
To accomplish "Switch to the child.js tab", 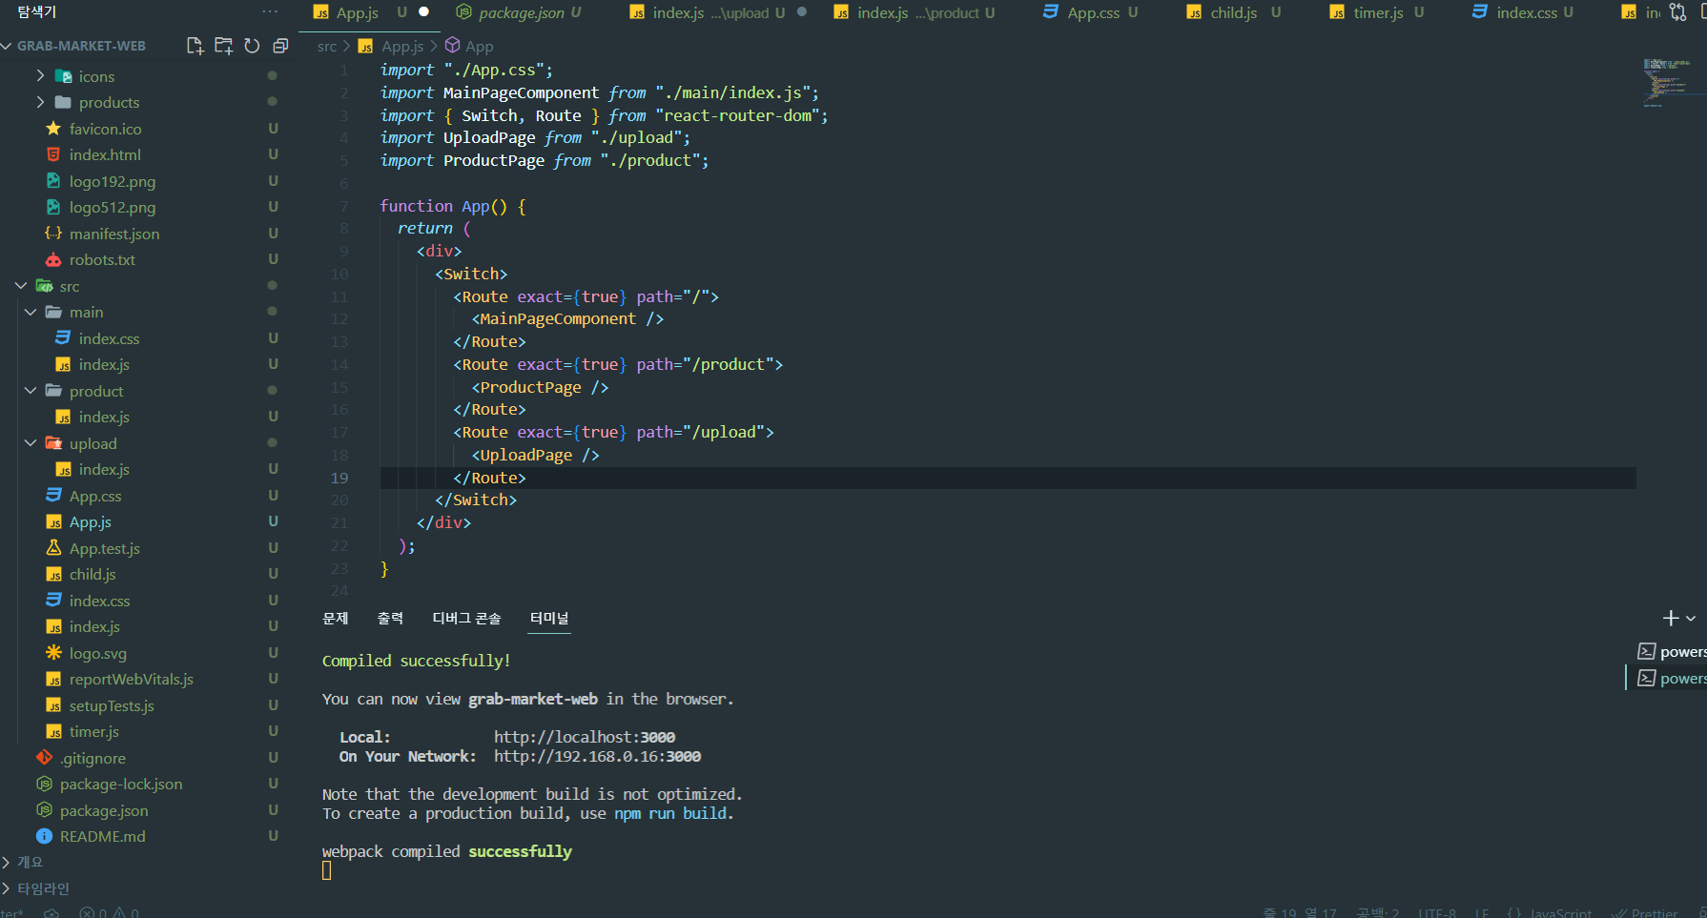I will [x=1233, y=12].
